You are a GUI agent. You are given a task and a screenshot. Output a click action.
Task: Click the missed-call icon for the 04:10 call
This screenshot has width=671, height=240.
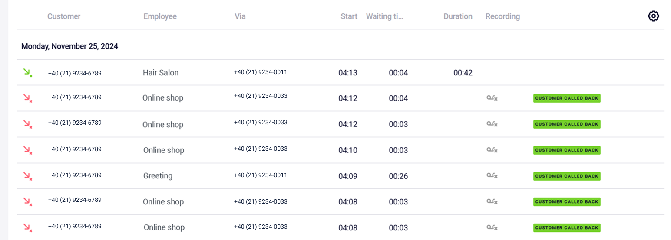27,150
